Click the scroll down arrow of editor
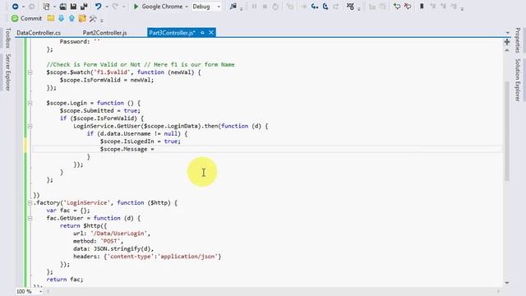 tap(507, 283)
